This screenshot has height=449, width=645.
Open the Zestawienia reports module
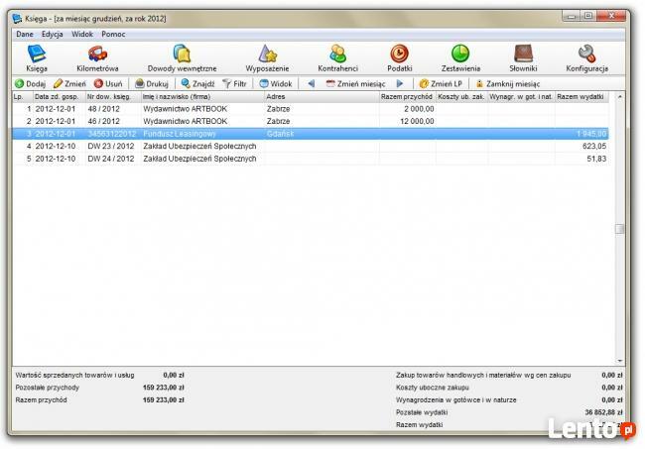click(x=459, y=58)
